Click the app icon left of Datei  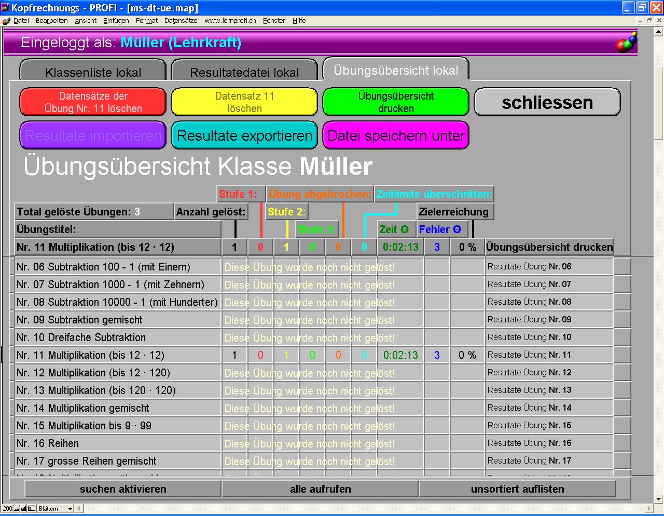pyautogui.click(x=6, y=21)
